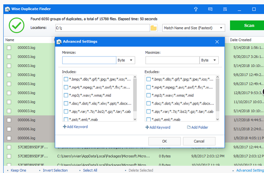This screenshot has width=264, height=173.
Task: Click the Invert Selection link
Action: (x=55, y=170)
